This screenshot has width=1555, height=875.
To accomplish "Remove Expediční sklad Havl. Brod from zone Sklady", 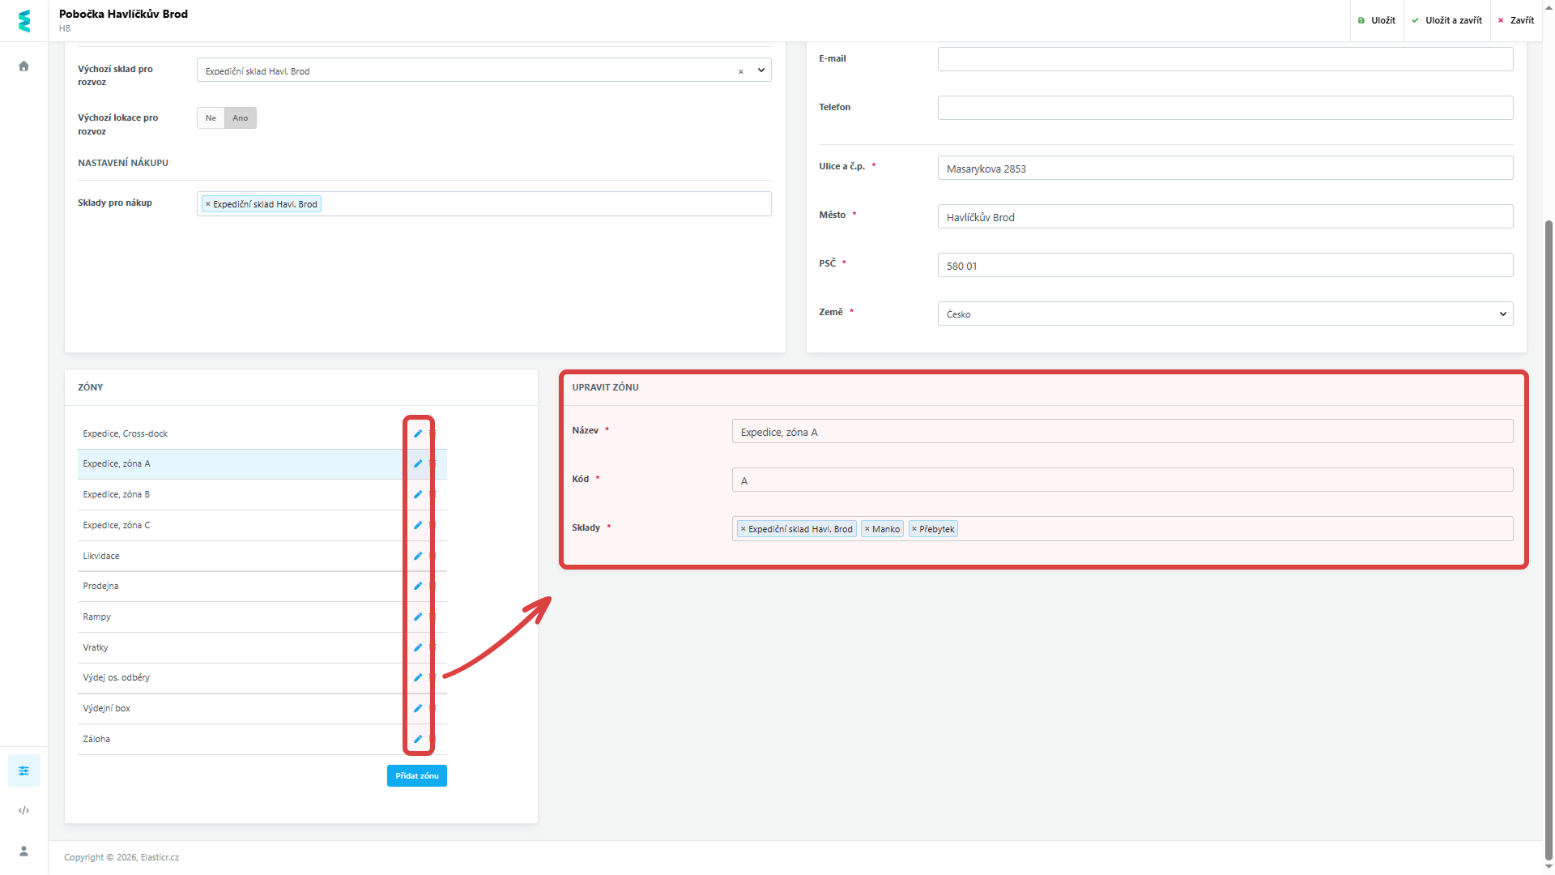I will pos(743,529).
